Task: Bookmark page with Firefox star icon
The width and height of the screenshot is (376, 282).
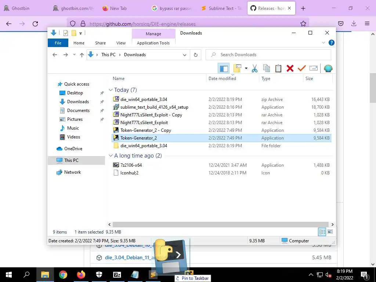Action: pos(303,23)
